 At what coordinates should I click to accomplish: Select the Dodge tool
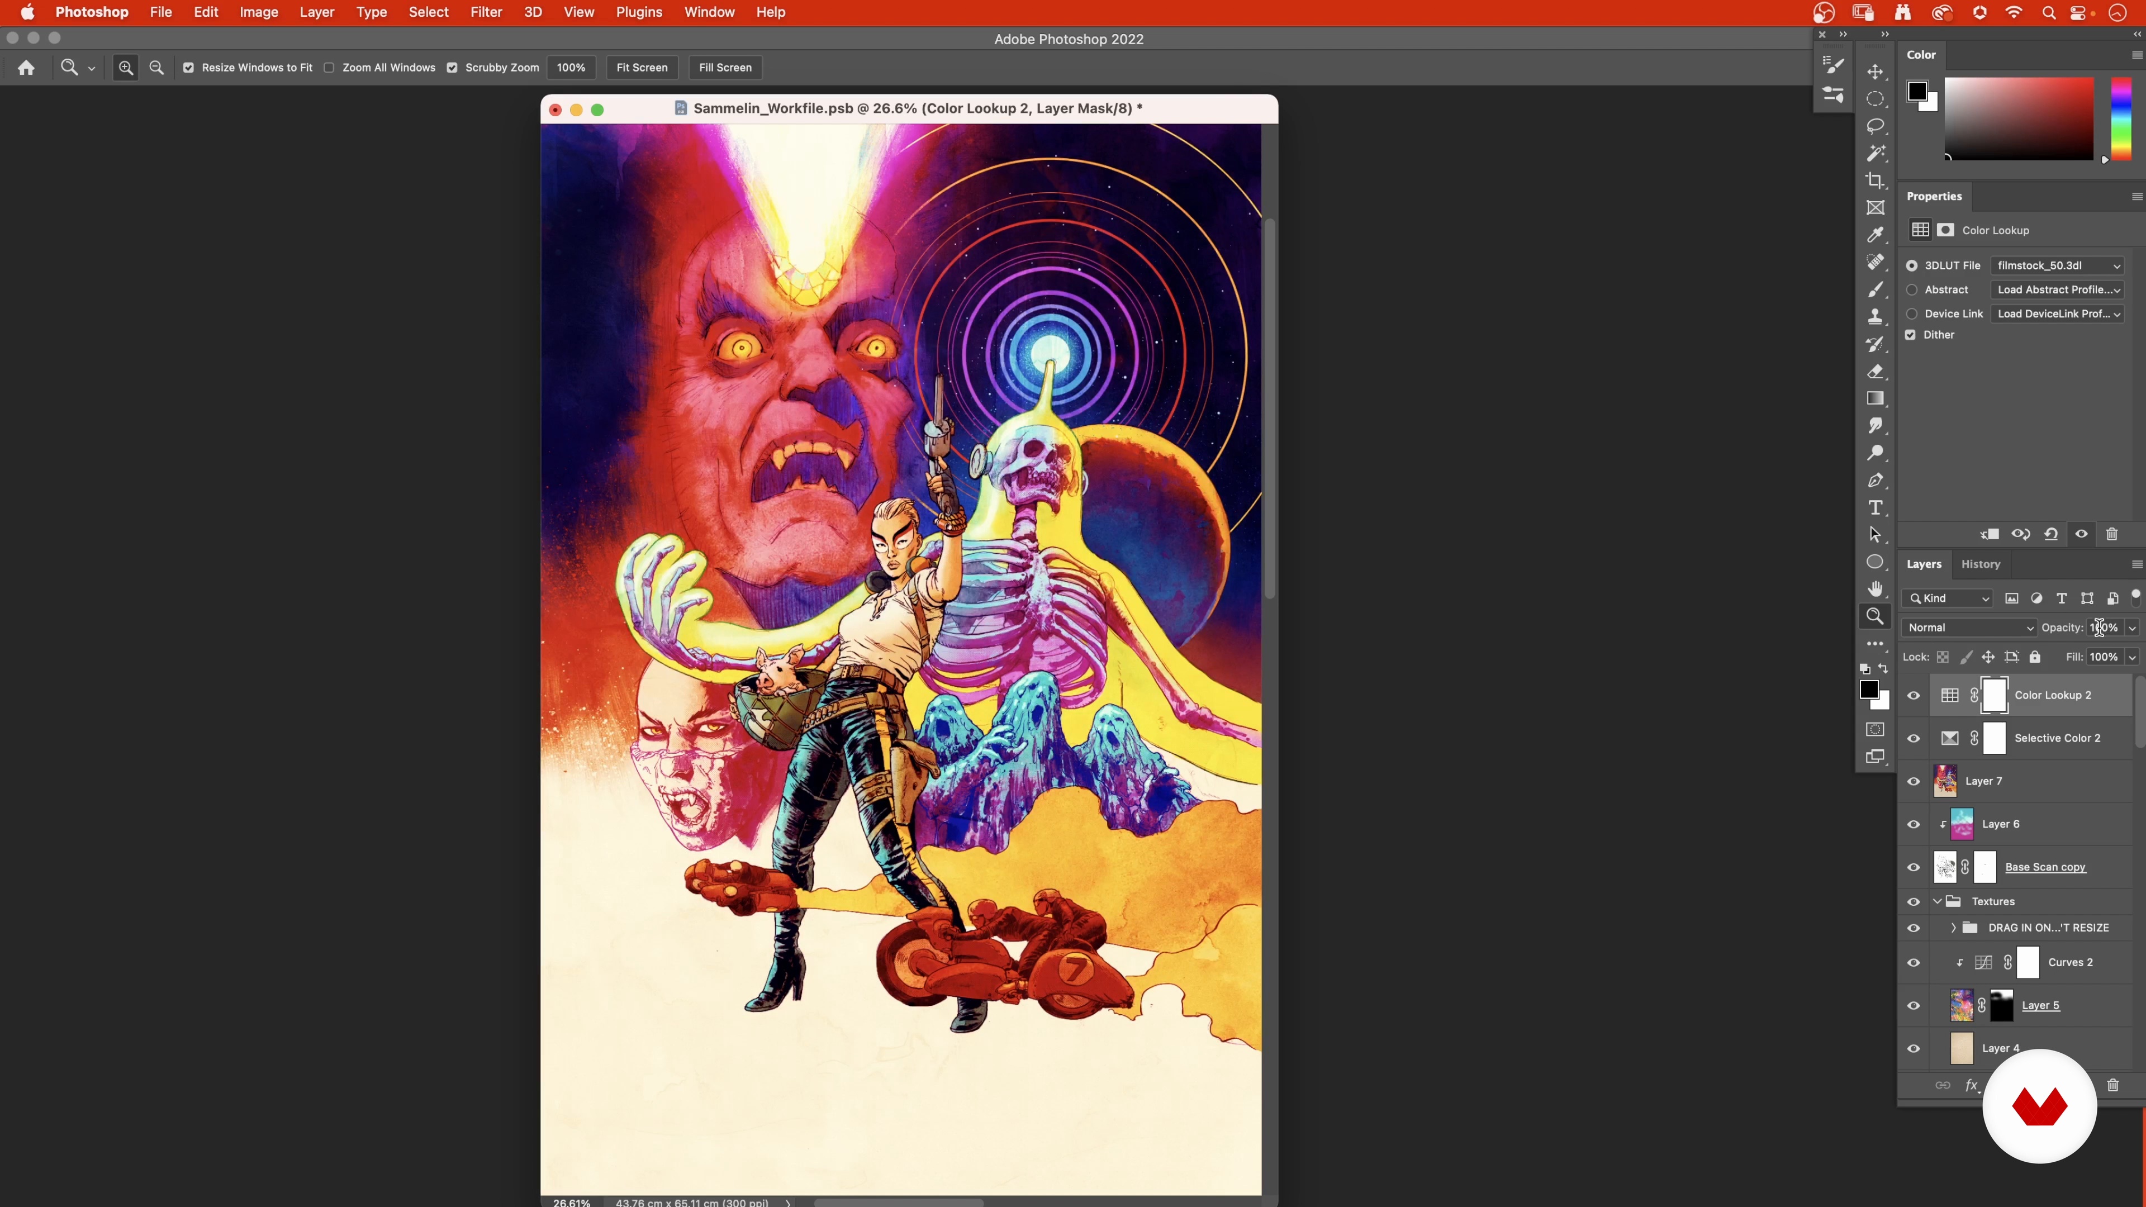pyautogui.click(x=1876, y=454)
